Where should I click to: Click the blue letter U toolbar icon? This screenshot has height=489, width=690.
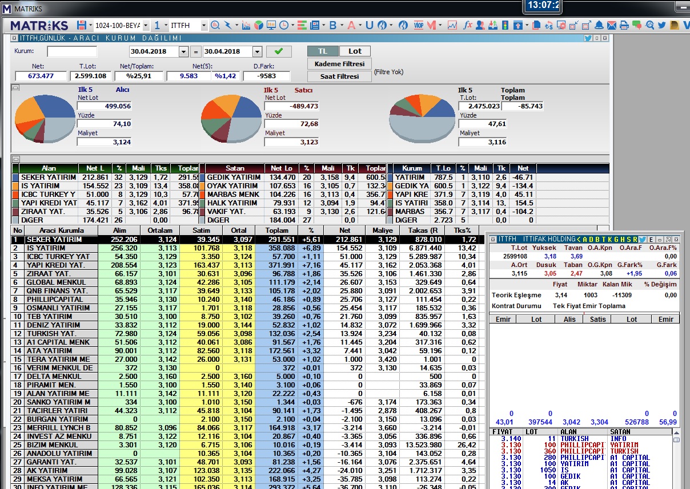click(370, 26)
